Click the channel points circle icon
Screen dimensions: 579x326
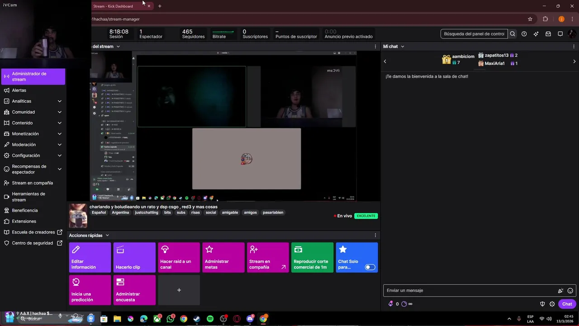pos(404,304)
